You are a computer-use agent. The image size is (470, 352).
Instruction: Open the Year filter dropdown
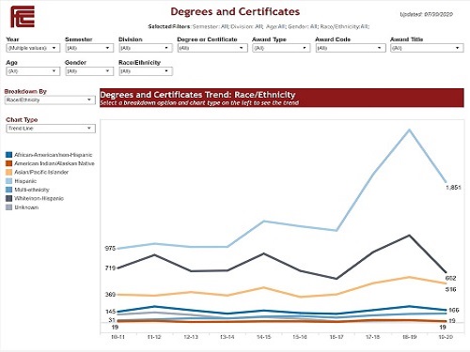click(x=33, y=48)
